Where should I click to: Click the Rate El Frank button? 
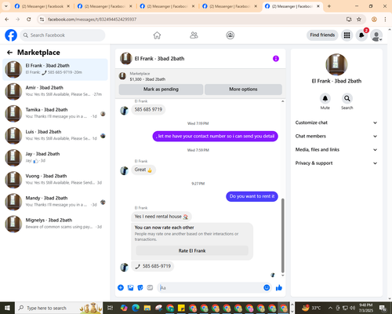click(x=192, y=250)
